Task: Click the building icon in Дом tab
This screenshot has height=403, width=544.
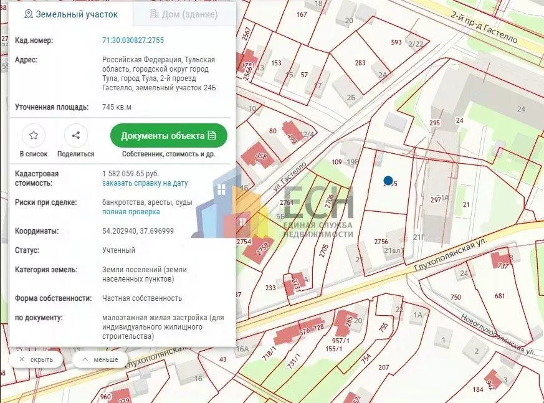Action: (154, 14)
